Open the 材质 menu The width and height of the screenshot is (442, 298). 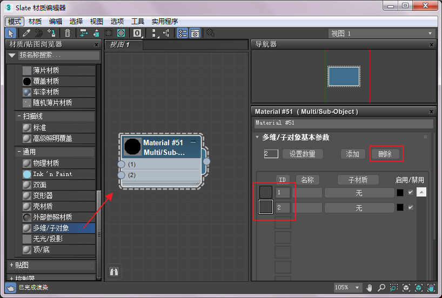click(35, 22)
